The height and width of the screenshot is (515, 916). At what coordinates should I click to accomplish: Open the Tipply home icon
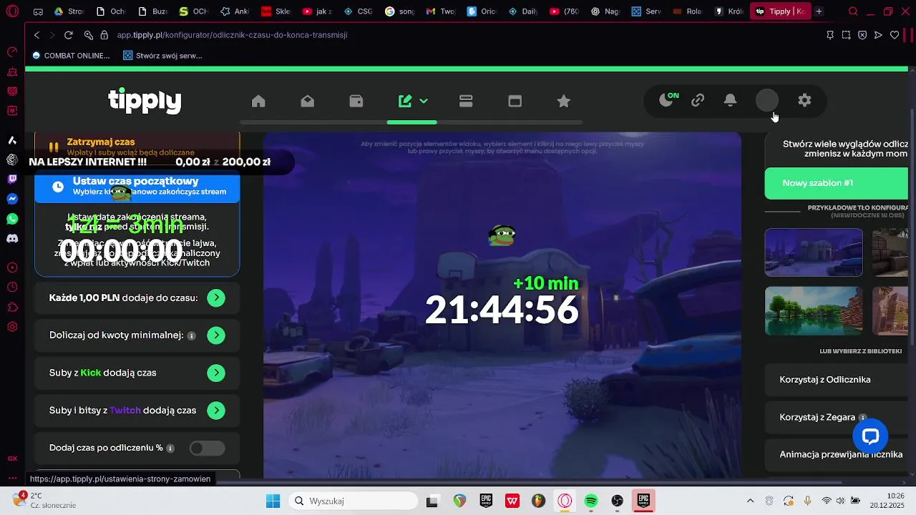pyautogui.click(x=258, y=101)
